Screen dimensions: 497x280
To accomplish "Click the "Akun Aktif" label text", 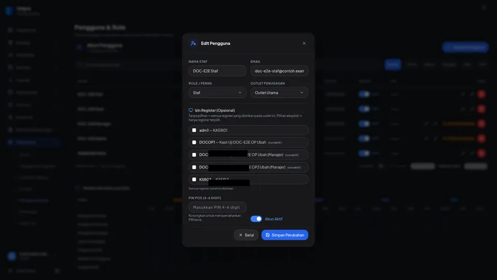I will click(273, 219).
